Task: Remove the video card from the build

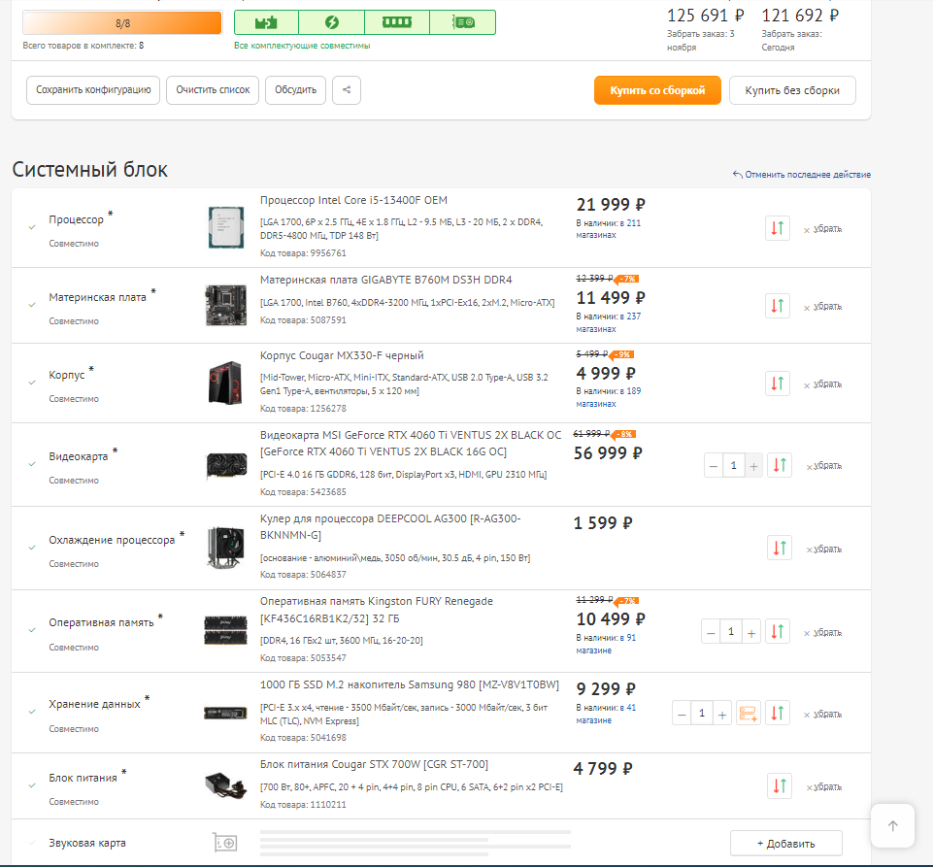Action: tap(824, 466)
